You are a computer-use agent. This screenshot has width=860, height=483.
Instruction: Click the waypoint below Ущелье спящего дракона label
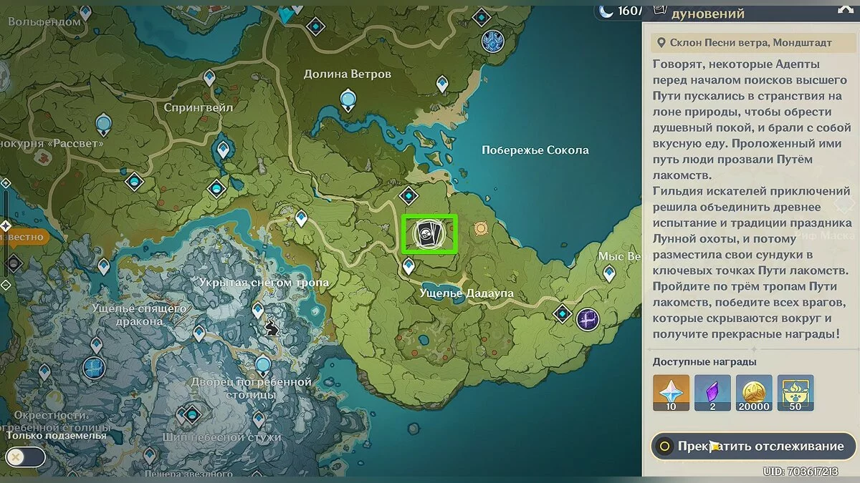(x=199, y=333)
